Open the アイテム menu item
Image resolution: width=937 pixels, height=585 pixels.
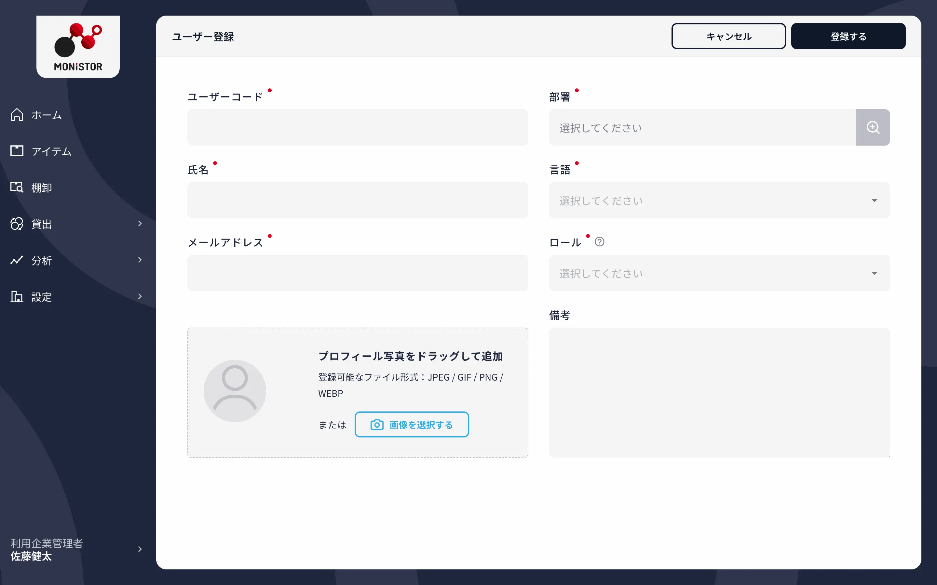click(x=78, y=151)
